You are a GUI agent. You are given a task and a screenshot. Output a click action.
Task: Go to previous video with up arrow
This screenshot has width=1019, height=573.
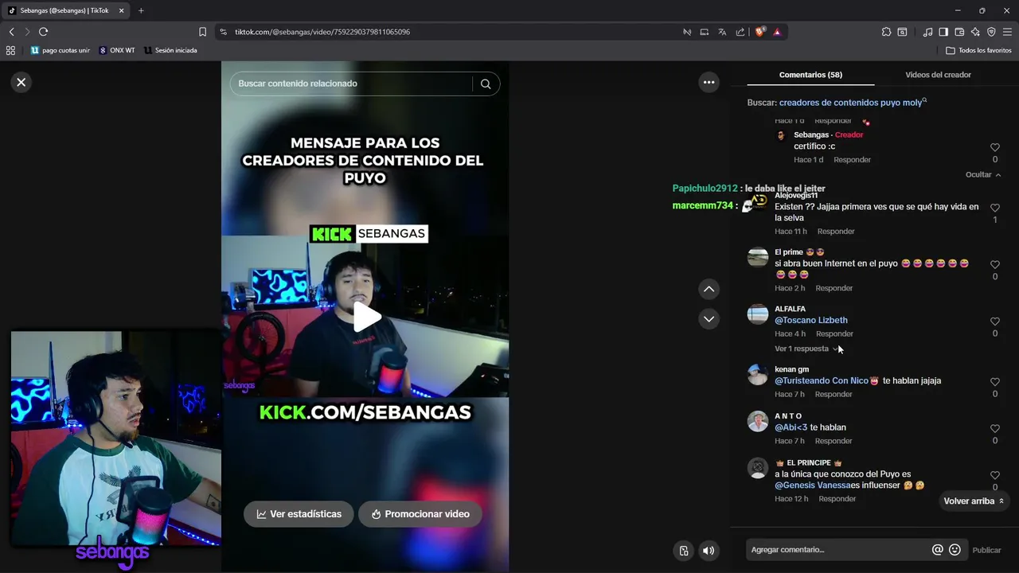coord(709,289)
